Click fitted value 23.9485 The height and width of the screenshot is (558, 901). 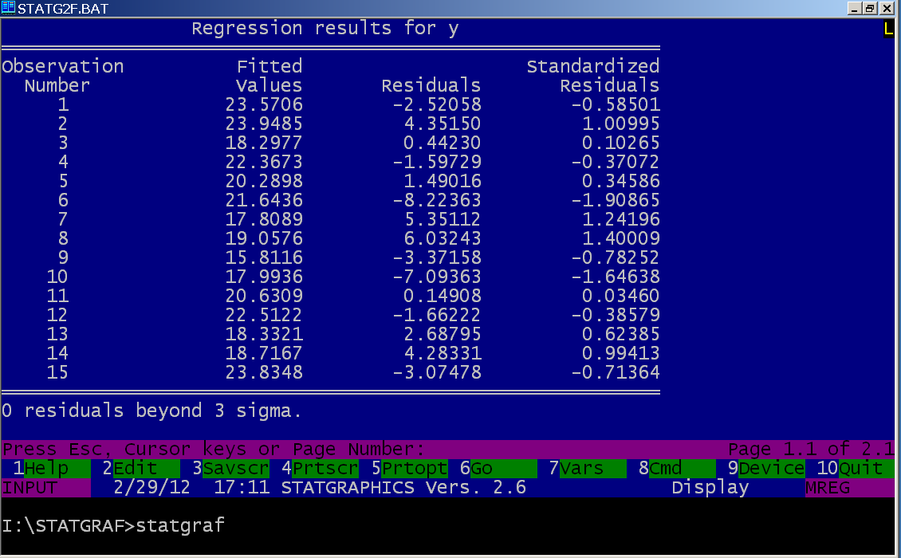(x=264, y=124)
